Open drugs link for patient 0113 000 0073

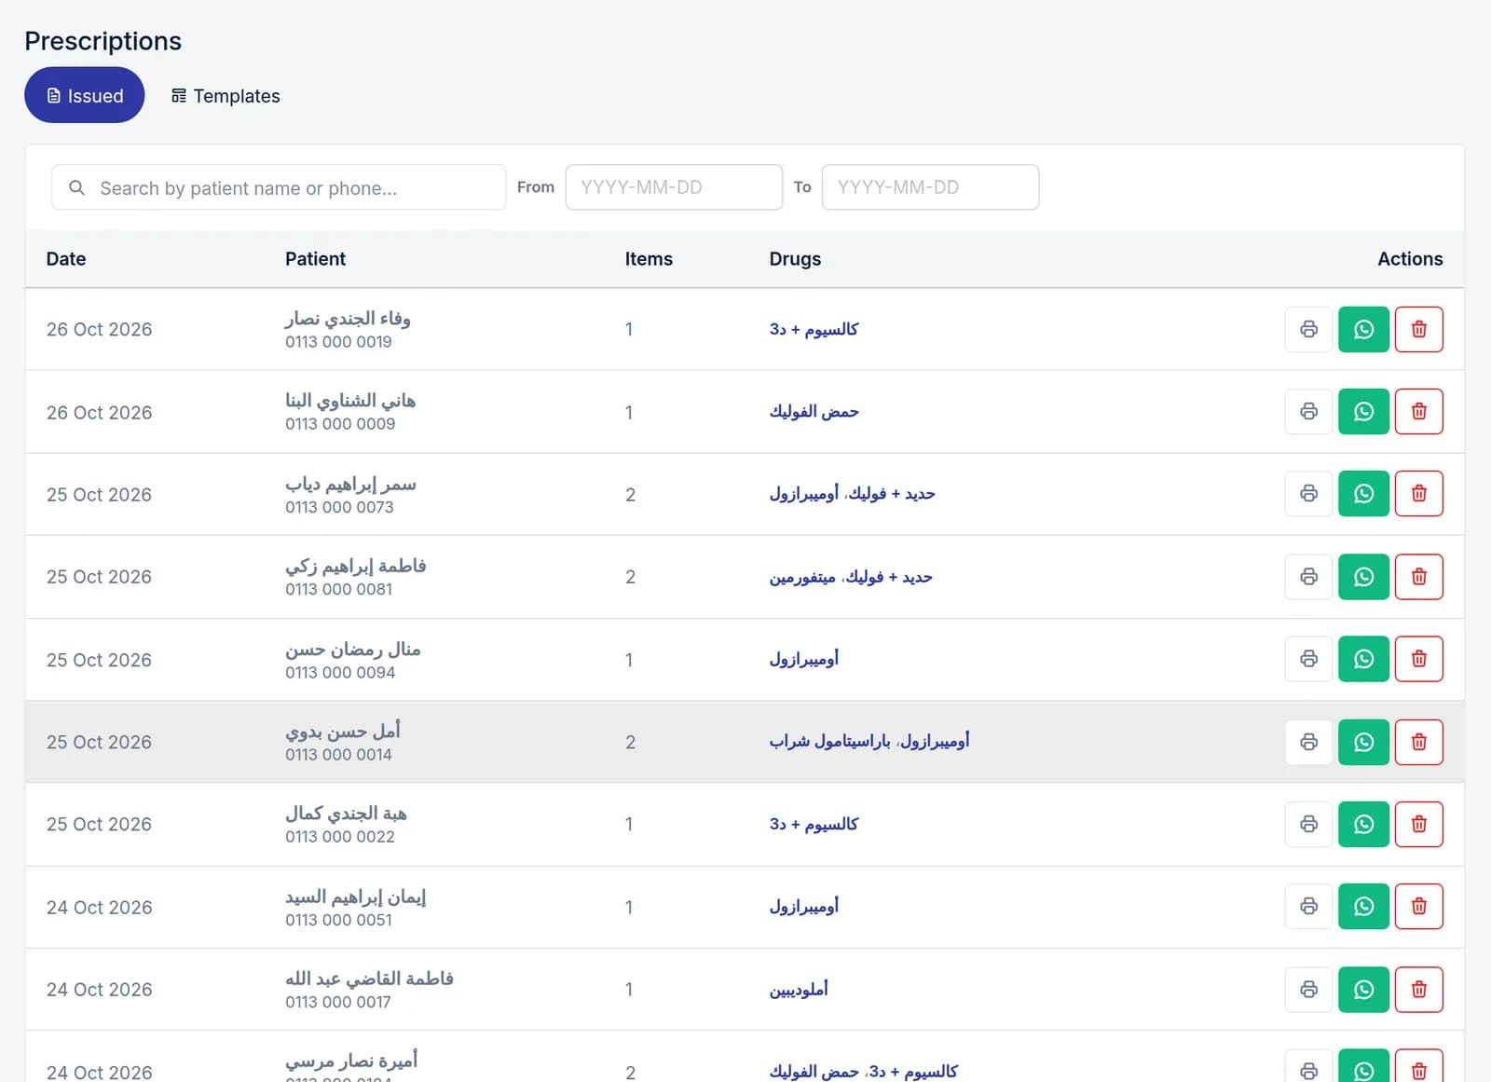point(852,493)
